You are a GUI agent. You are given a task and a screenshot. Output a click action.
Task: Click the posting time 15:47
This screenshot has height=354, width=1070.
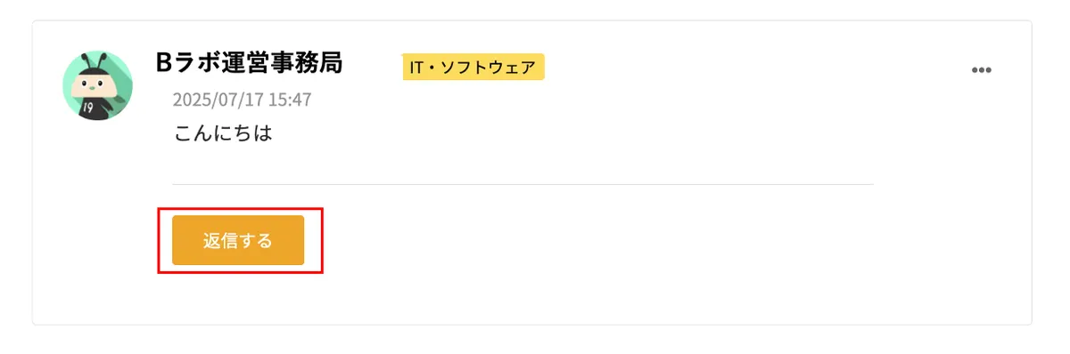[x=290, y=100]
